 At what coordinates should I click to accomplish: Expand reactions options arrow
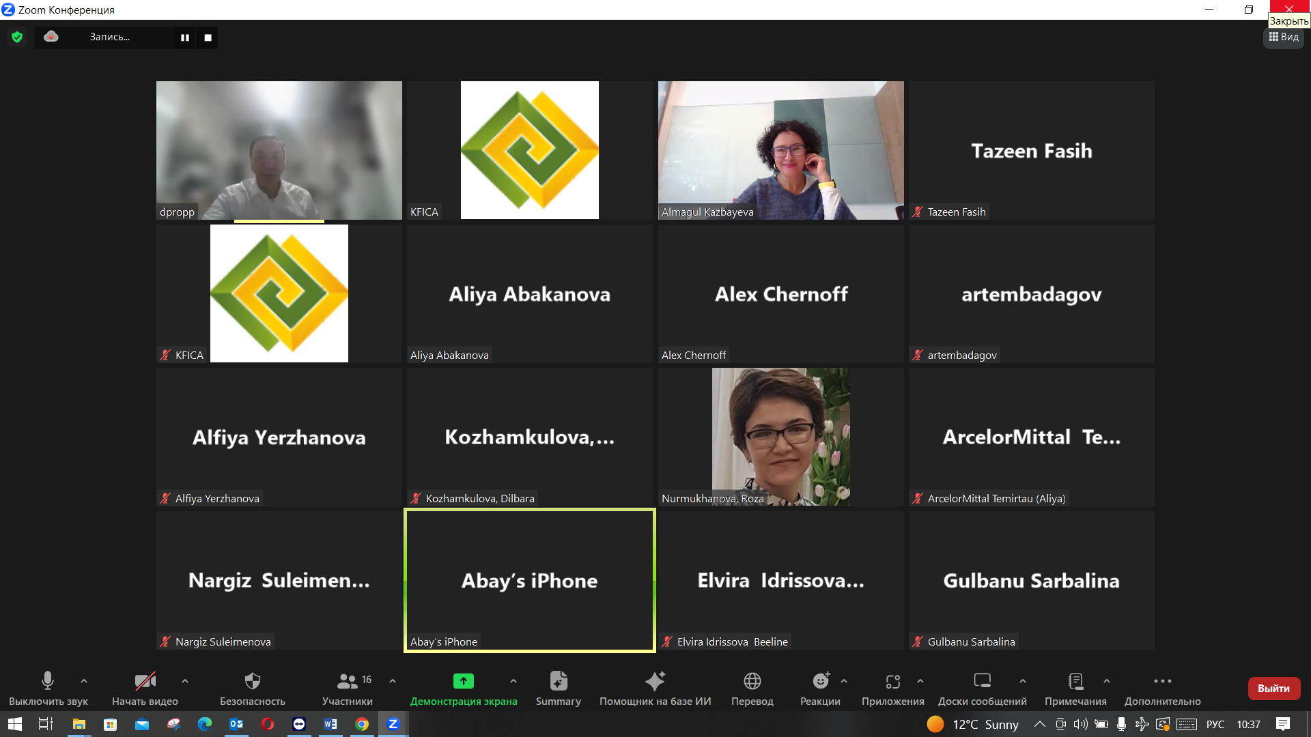click(844, 680)
